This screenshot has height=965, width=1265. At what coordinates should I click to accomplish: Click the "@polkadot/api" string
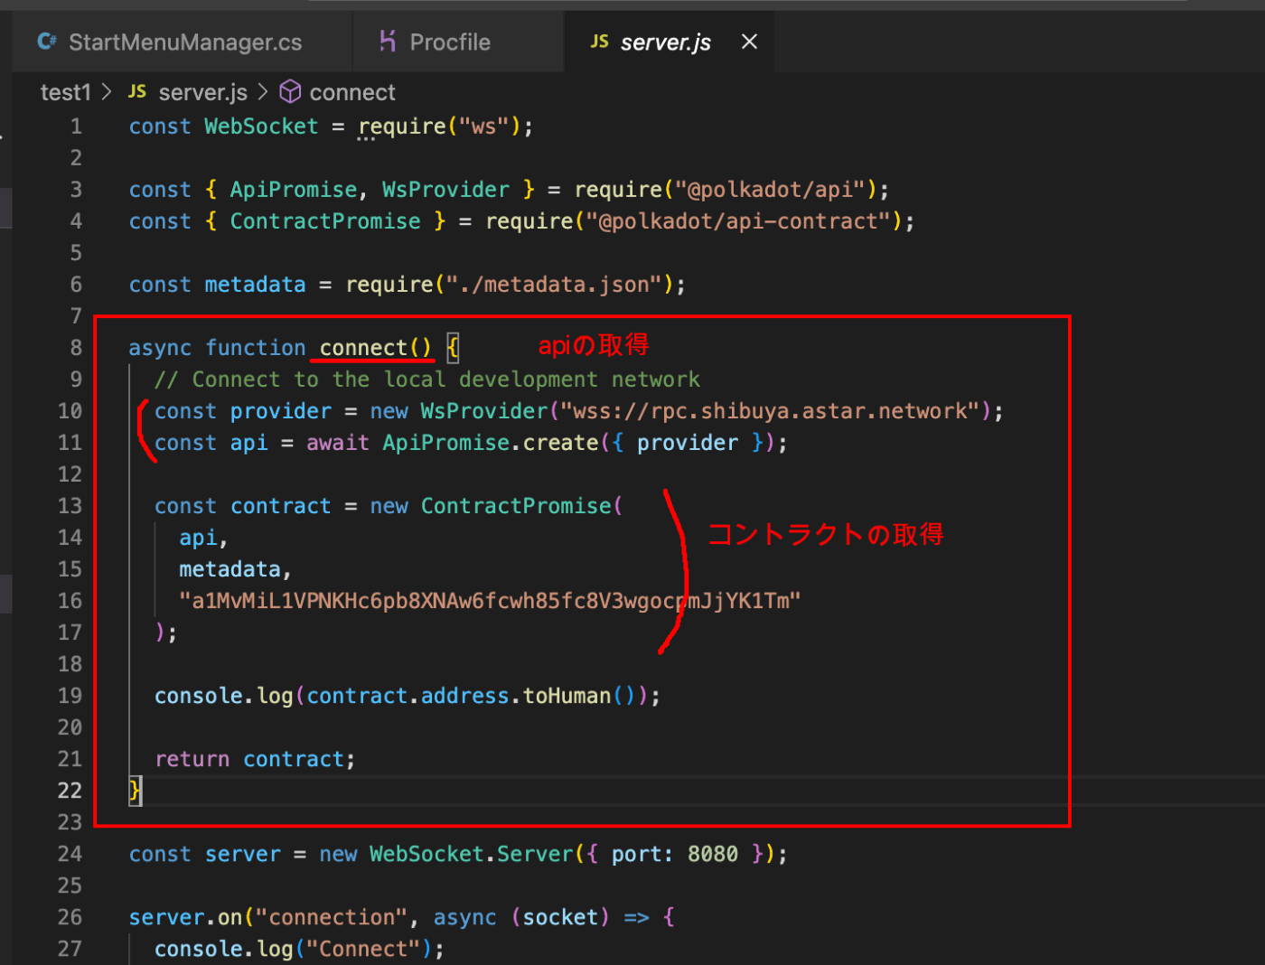(x=771, y=190)
